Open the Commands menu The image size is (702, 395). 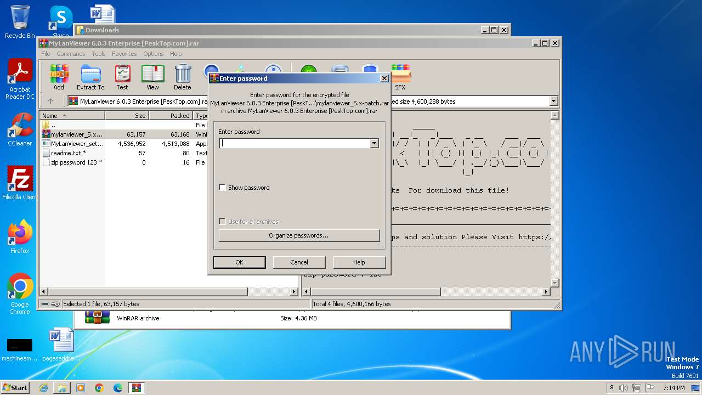(71, 54)
